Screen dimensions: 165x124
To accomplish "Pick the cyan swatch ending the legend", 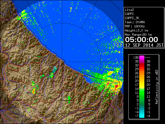I will (142, 116).
